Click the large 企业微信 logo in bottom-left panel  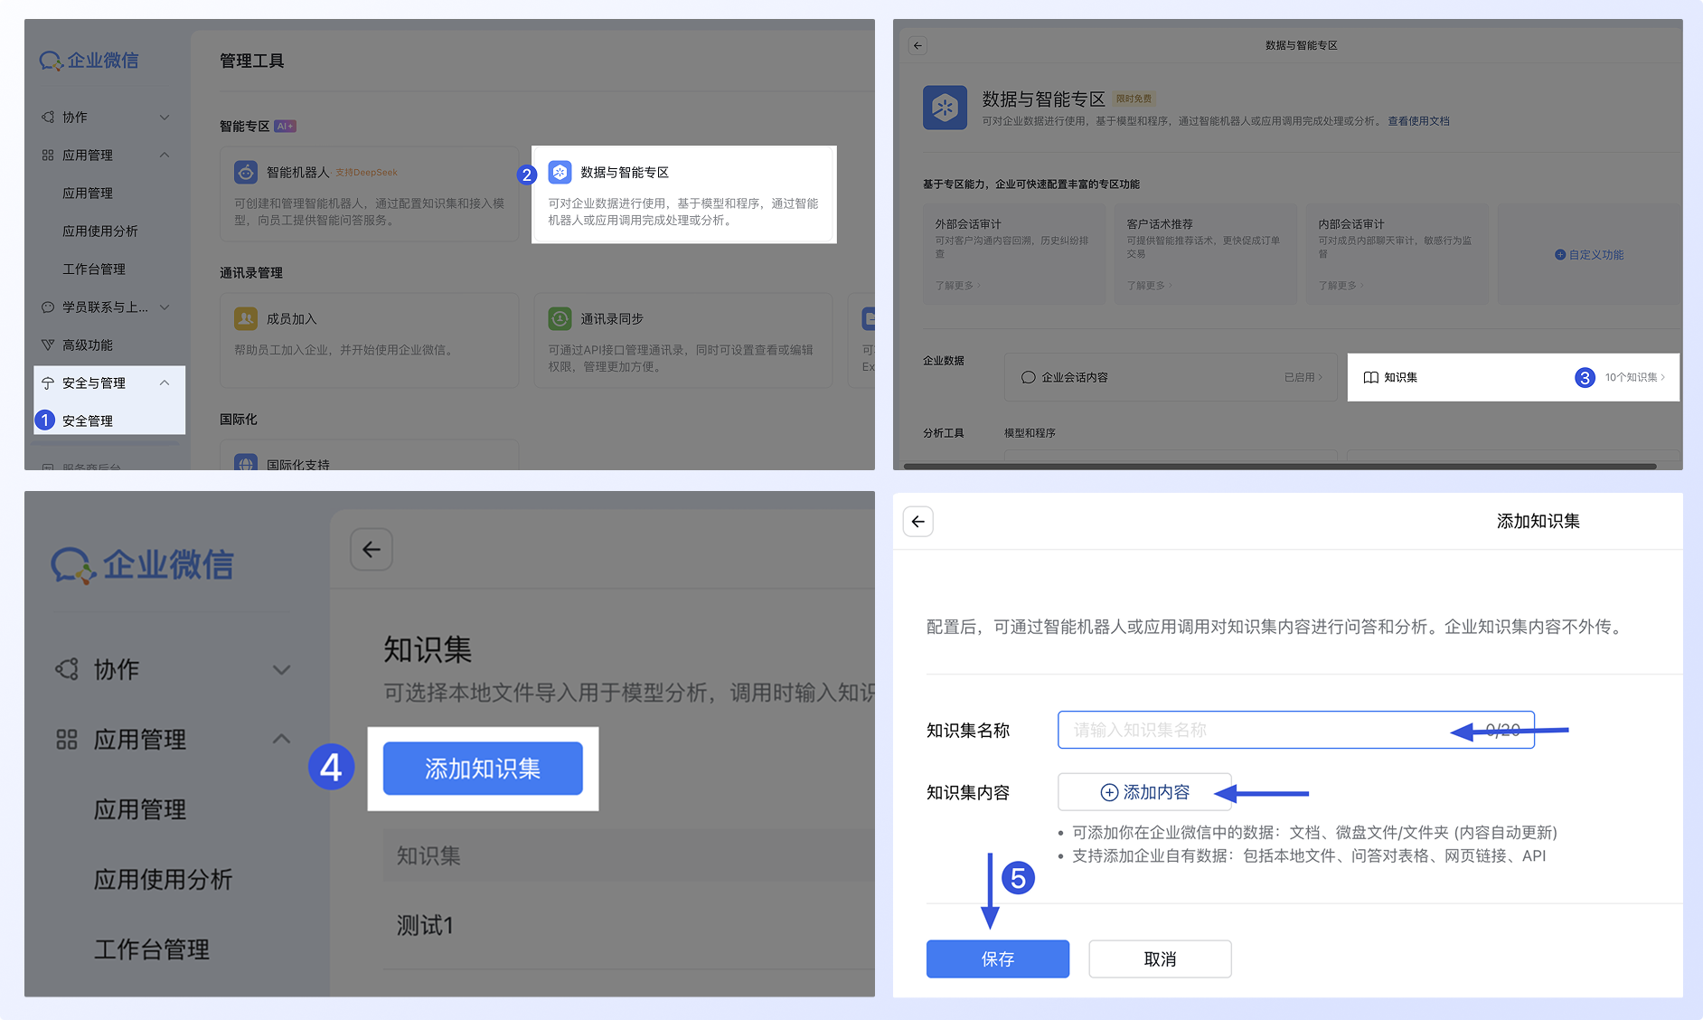(x=142, y=565)
